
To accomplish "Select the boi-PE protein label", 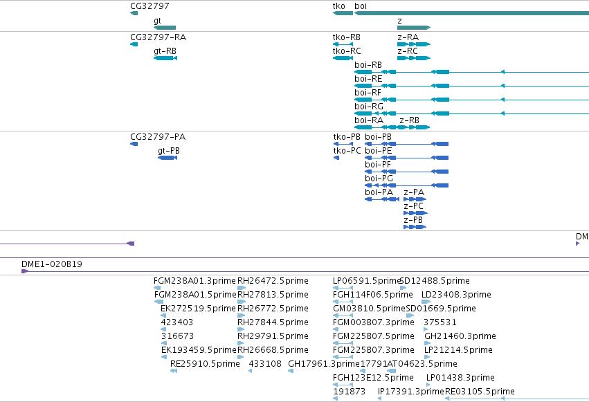I will [379, 151].
